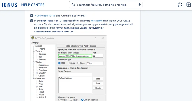Select Logging in the category tree
Screen dimensions: 192x101
click(42, 49)
